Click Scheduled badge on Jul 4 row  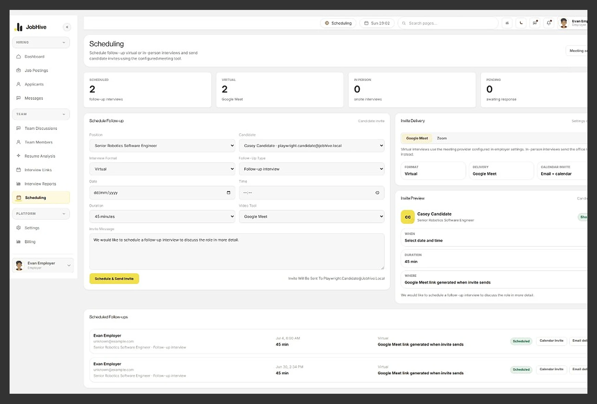(521, 341)
